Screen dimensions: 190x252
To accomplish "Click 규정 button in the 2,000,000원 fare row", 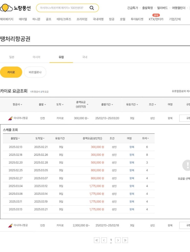I will point(185,226).
